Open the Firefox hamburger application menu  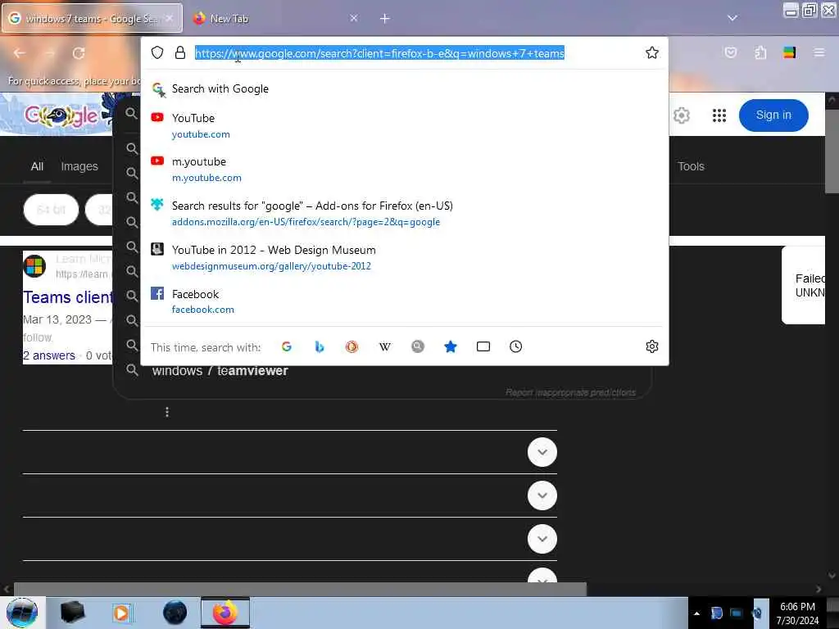point(819,52)
